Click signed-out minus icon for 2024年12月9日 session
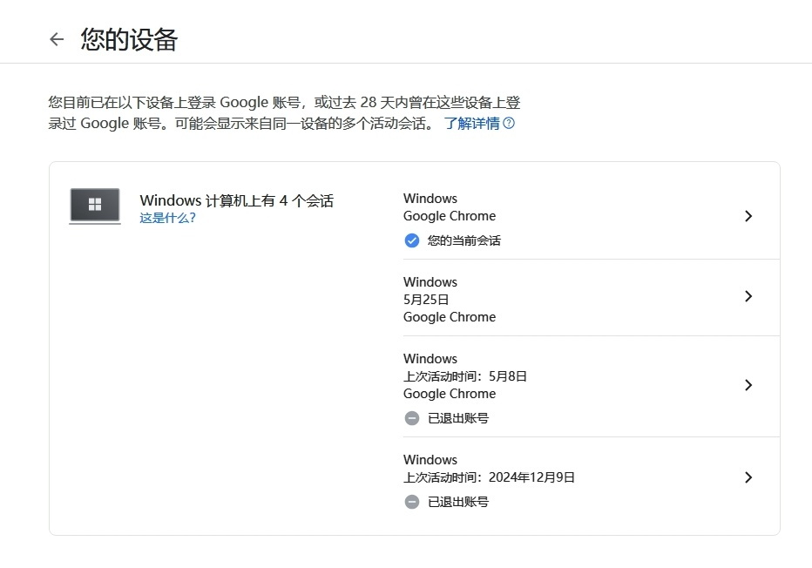 coord(412,502)
